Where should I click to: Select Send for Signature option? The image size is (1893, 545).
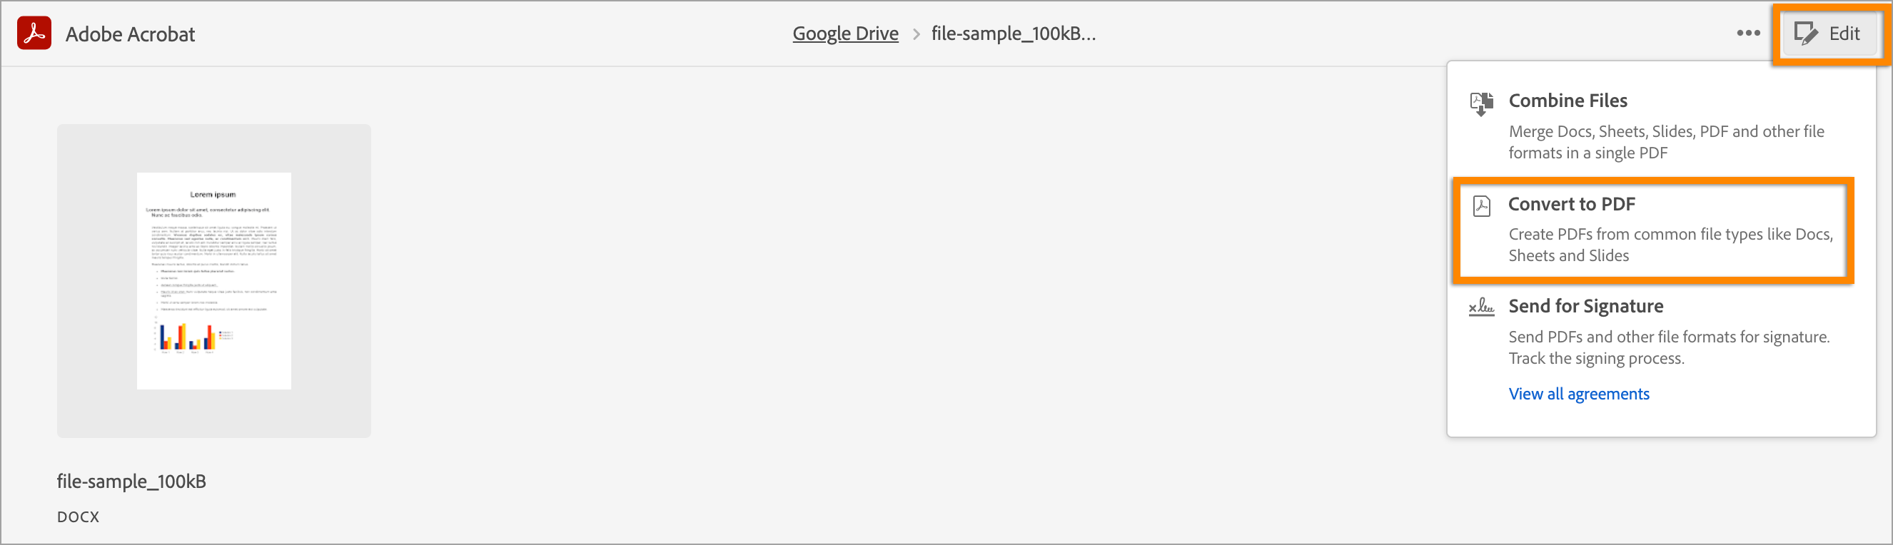(1586, 306)
